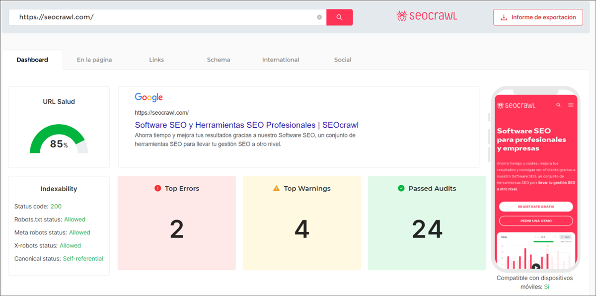The width and height of the screenshot is (596, 296).
Task: Click the yellow warning triangle beside Top Warnings
Action: [277, 188]
